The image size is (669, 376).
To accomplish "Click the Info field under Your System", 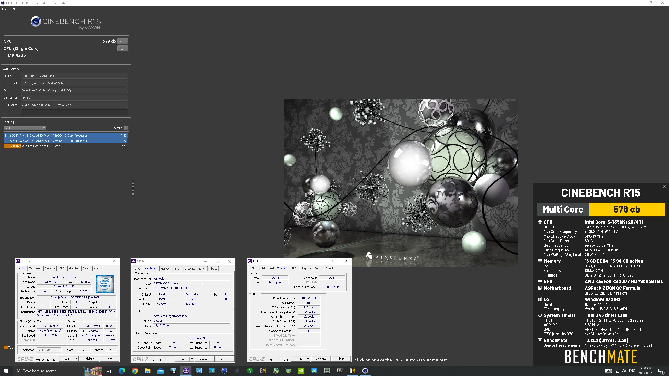I will point(75,112).
